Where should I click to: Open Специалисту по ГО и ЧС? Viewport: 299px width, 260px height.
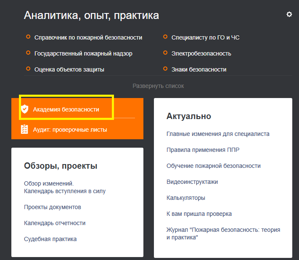pyautogui.click(x=205, y=37)
